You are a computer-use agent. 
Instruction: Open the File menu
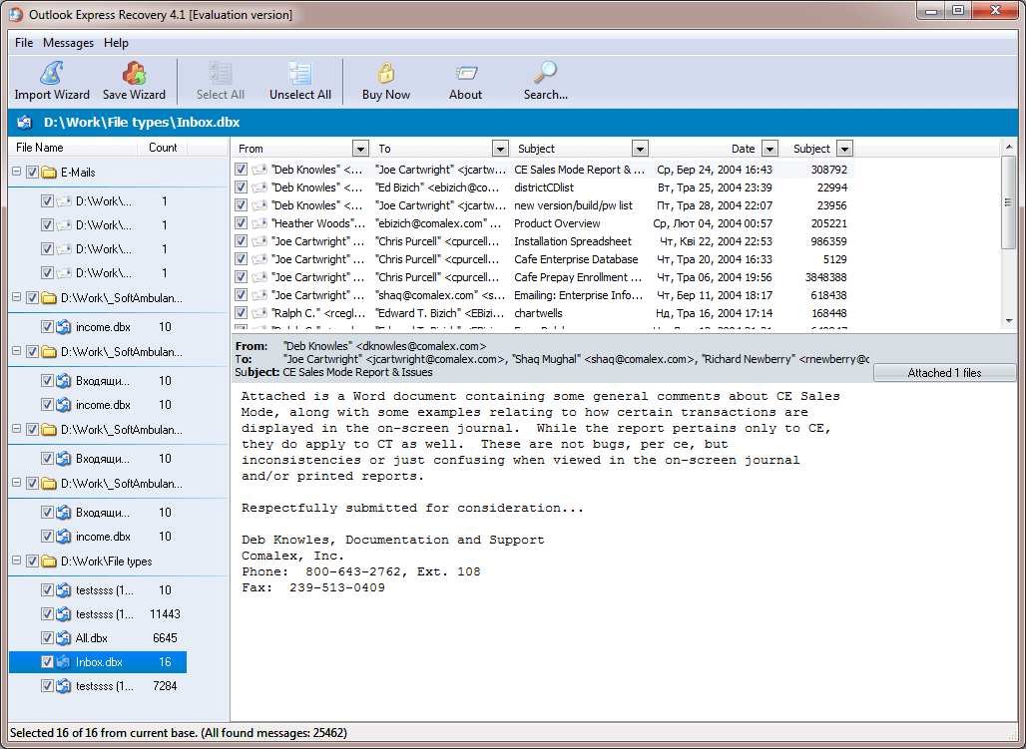click(24, 43)
